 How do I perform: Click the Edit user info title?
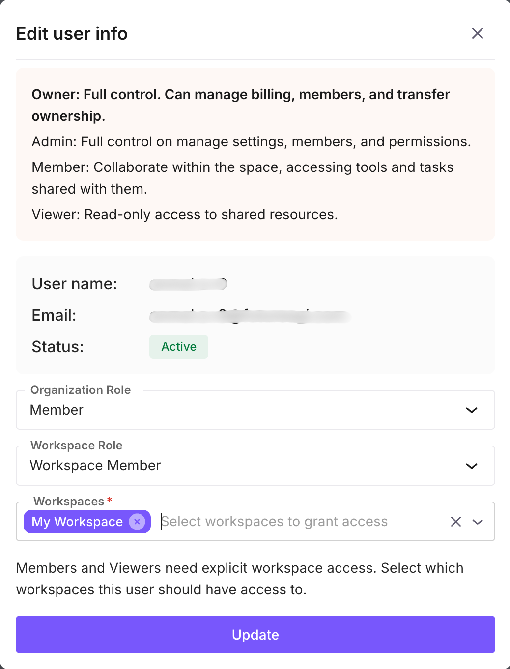(x=72, y=34)
